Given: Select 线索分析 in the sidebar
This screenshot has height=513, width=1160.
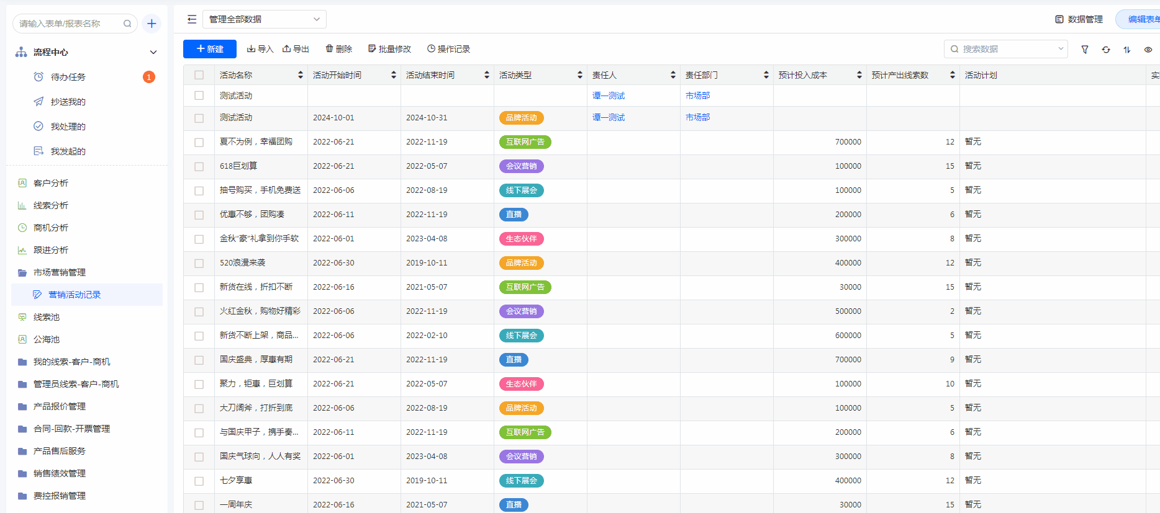Looking at the screenshot, I should pyautogui.click(x=51, y=205).
